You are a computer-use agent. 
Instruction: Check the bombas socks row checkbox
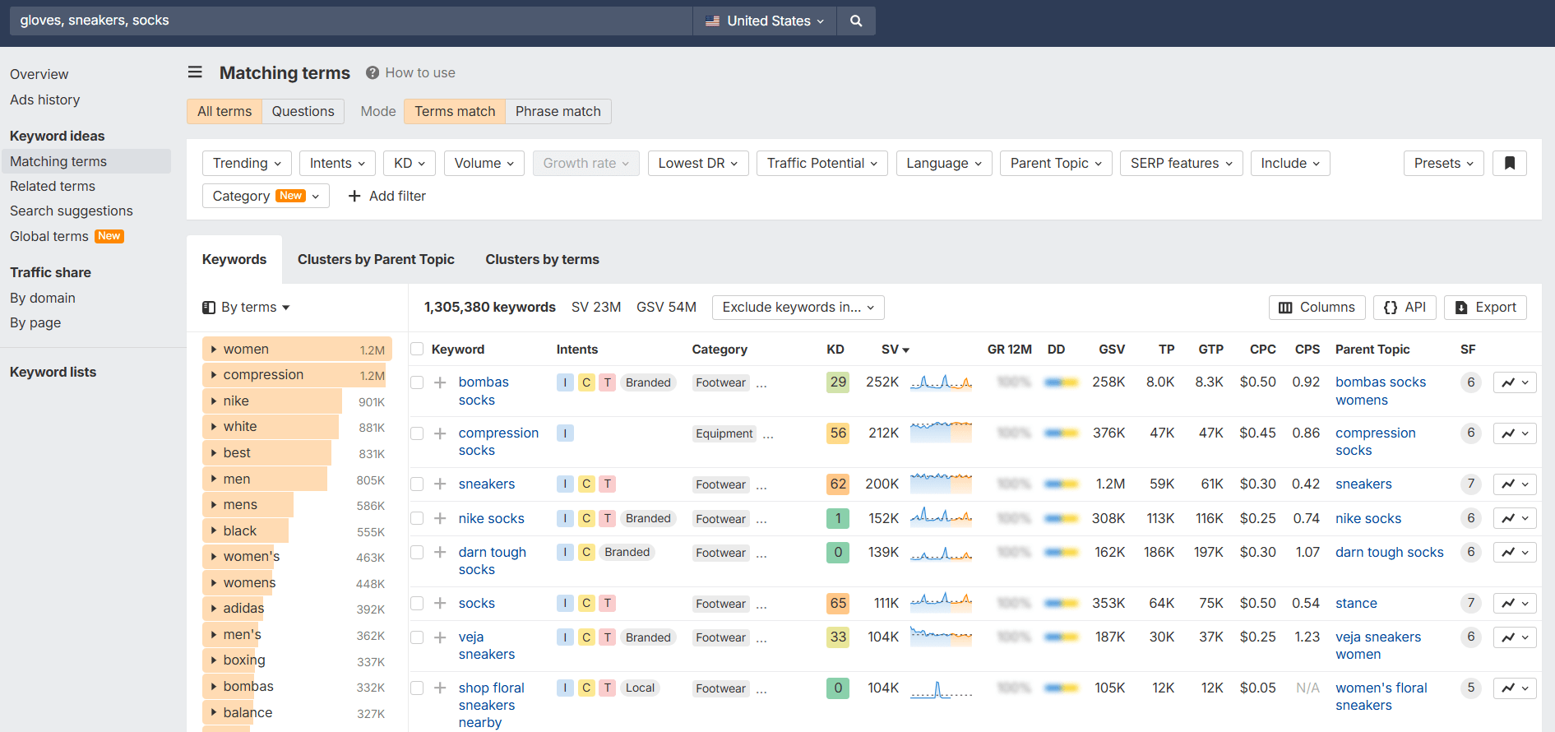click(x=417, y=382)
